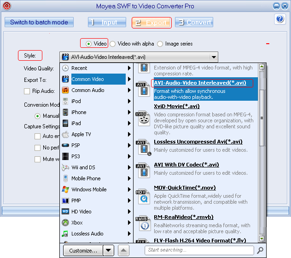Click the magnifying glass search icon
This screenshot has width=291, height=258.
coord(260,250)
